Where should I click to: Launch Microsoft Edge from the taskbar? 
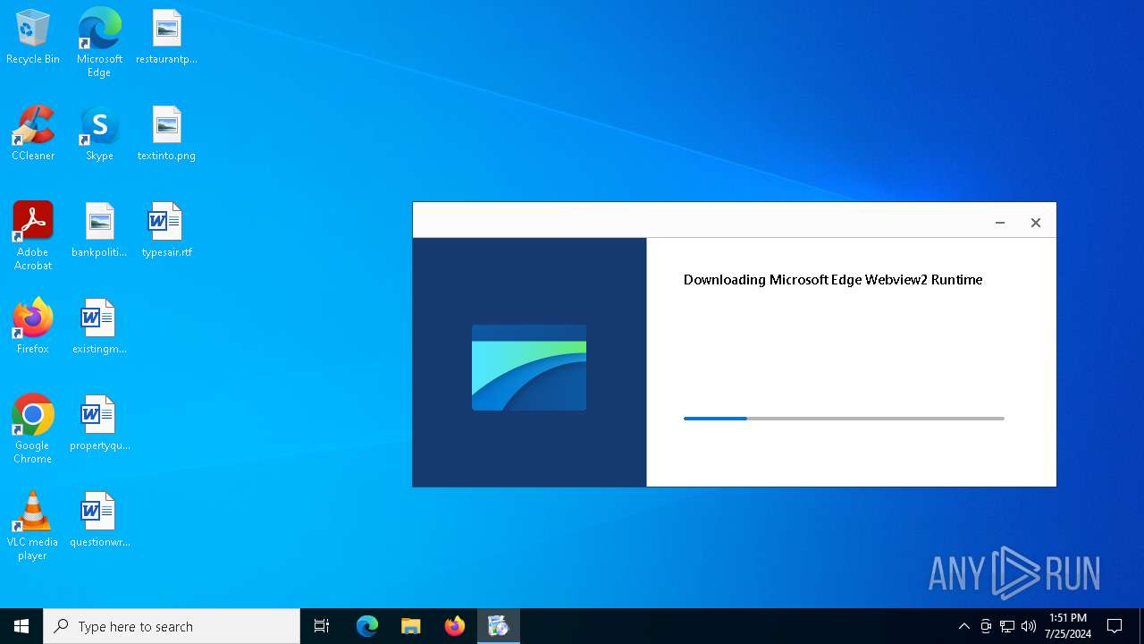[x=367, y=626]
